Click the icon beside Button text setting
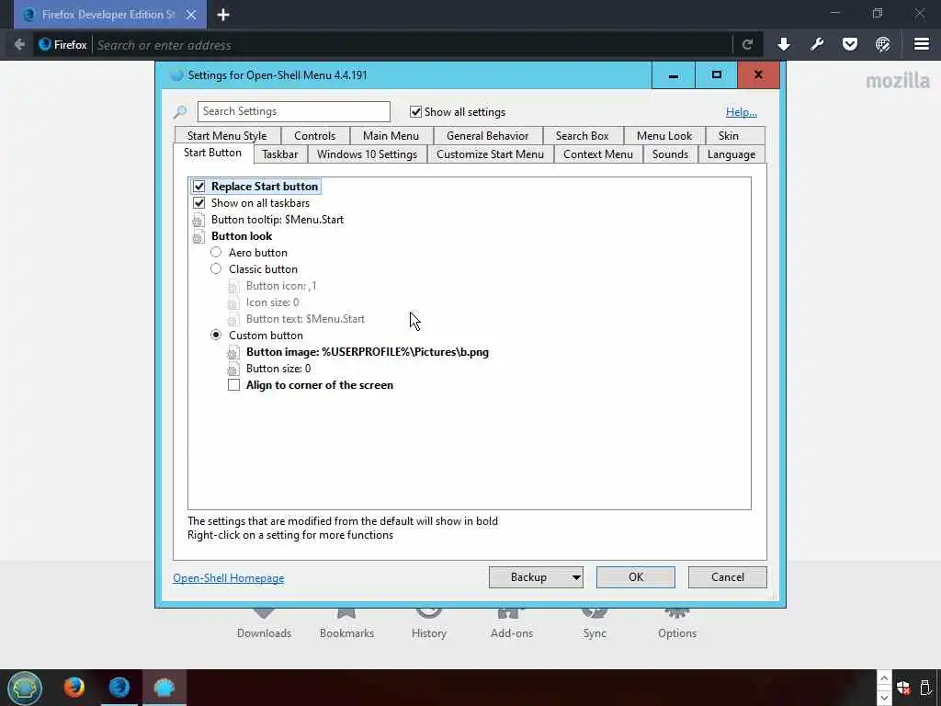The width and height of the screenshot is (941, 706). (232, 319)
